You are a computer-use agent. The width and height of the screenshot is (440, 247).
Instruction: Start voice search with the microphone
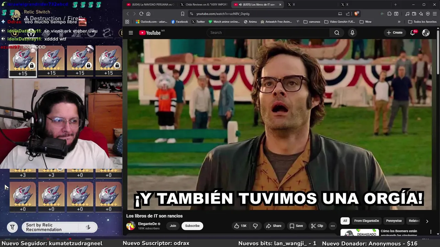pos(352,33)
